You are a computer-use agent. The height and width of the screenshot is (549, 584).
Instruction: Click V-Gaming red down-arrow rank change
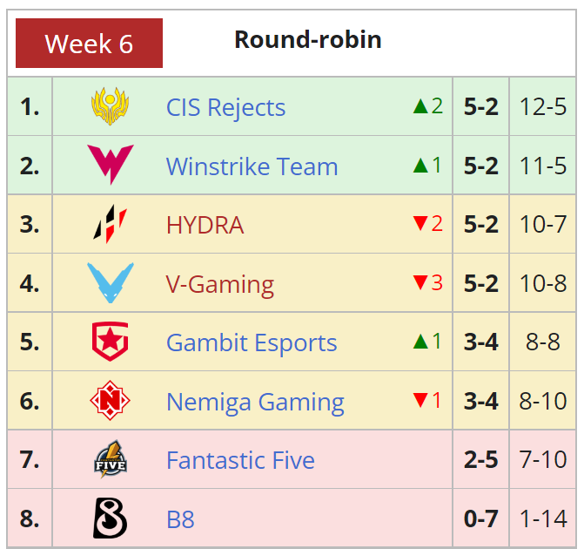click(428, 282)
